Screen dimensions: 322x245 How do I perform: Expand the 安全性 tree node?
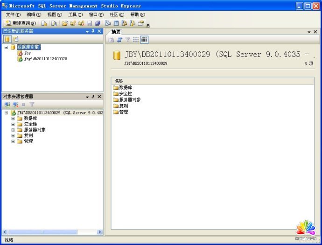coord(13,124)
